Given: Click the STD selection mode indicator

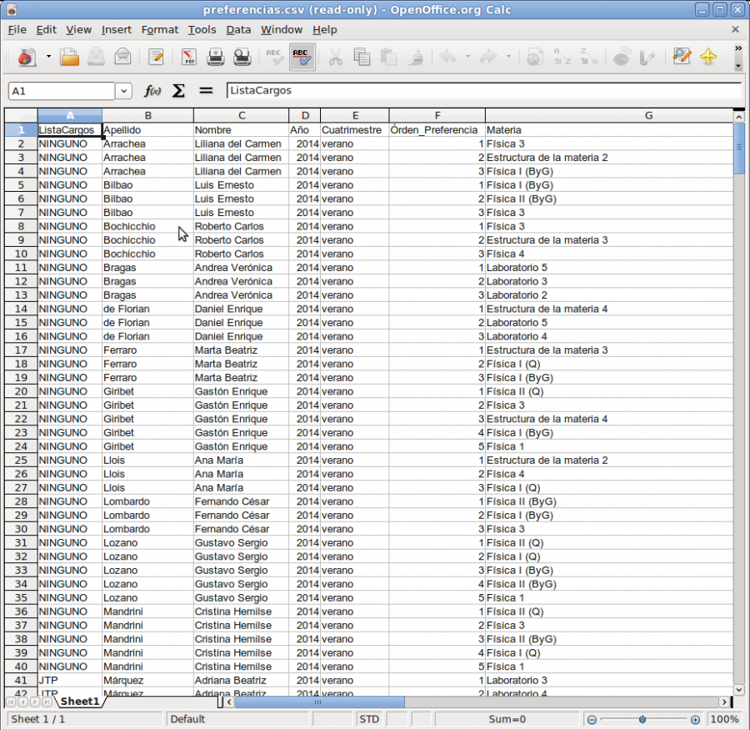Looking at the screenshot, I should [x=369, y=719].
